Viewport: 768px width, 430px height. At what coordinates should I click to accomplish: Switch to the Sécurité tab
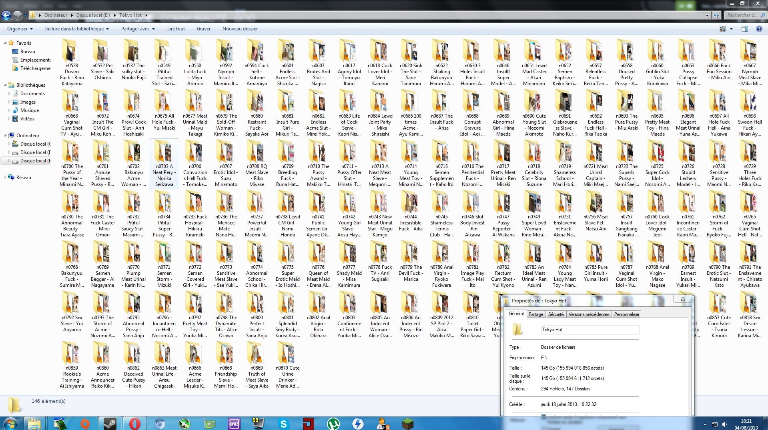pos(555,314)
